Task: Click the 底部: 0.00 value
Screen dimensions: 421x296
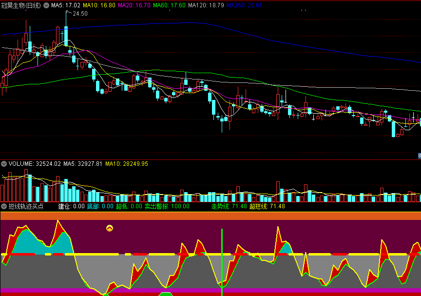Action: tap(100, 206)
